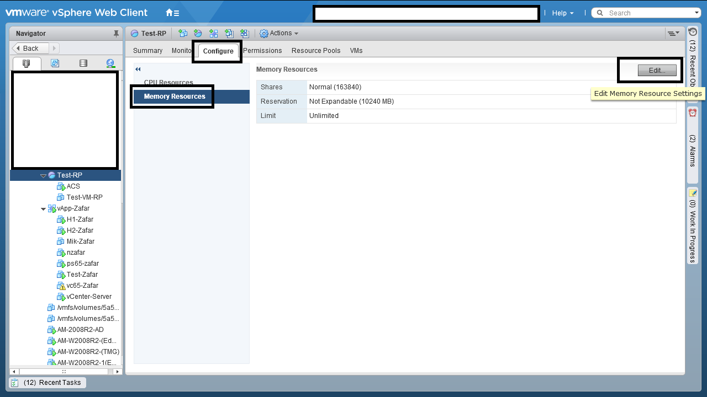Viewport: 707px width, 397px height.
Task: Click the new virtual machine toolbar icon
Action: [182, 34]
